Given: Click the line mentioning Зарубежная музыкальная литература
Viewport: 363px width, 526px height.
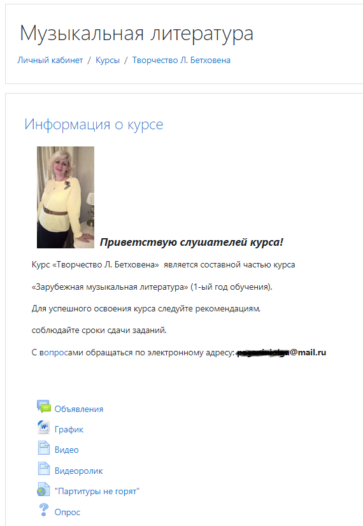Looking at the screenshot, I should point(152,287).
